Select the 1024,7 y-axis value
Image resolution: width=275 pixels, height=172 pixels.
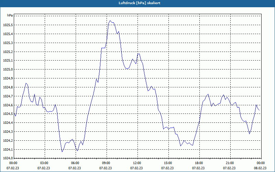tap(8, 96)
